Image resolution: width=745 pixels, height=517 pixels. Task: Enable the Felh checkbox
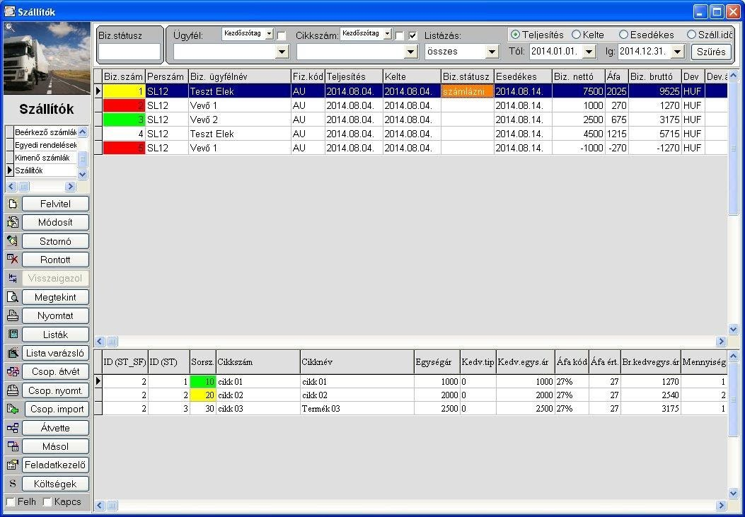[10, 502]
